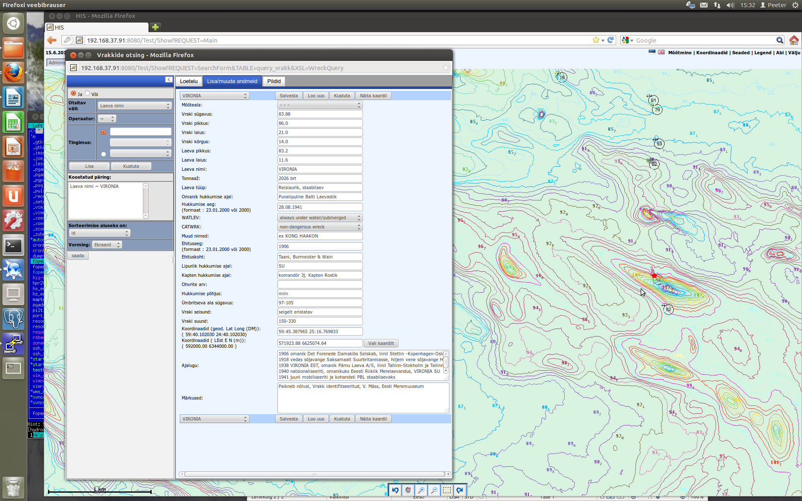This screenshot has width=802, height=501.
Task: Click the top Salvesta button
Action: tap(289, 96)
